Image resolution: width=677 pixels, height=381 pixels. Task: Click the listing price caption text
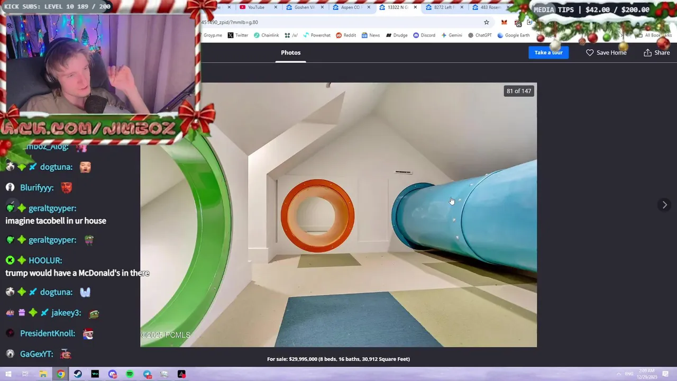[x=338, y=359]
